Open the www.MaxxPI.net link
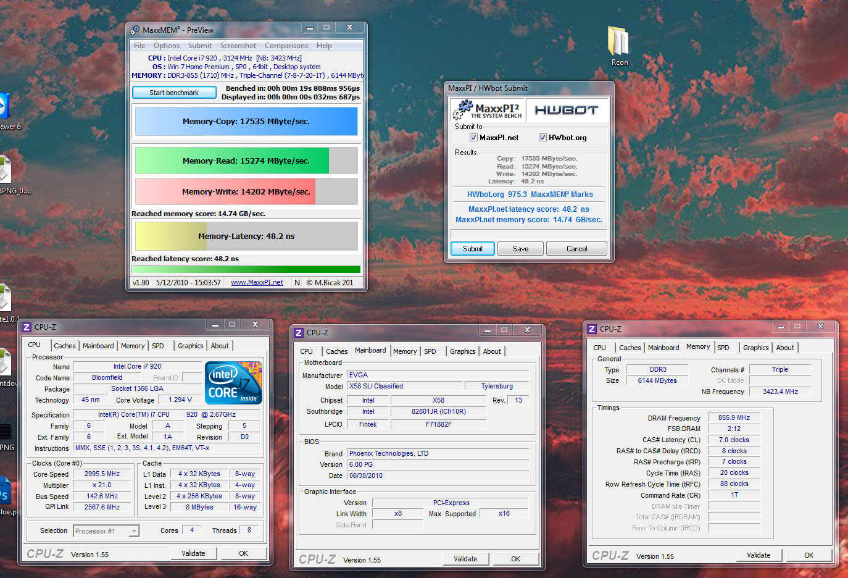 257,282
